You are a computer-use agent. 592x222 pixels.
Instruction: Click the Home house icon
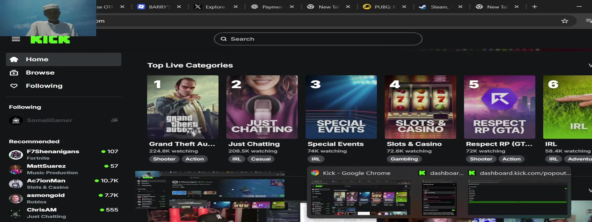click(14, 59)
